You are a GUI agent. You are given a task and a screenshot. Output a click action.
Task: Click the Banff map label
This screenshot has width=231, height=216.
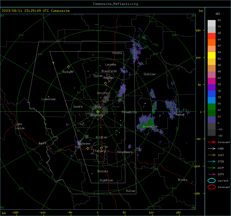point(42,143)
